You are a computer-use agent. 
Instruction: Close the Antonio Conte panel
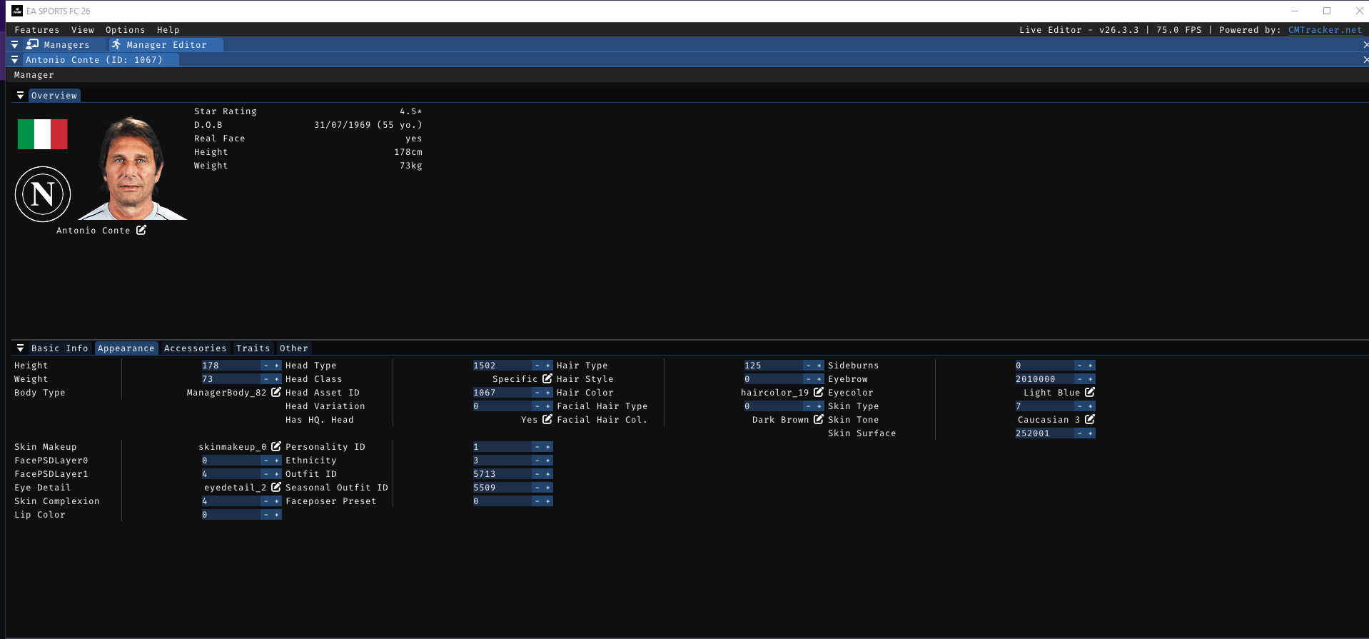[x=1365, y=60]
